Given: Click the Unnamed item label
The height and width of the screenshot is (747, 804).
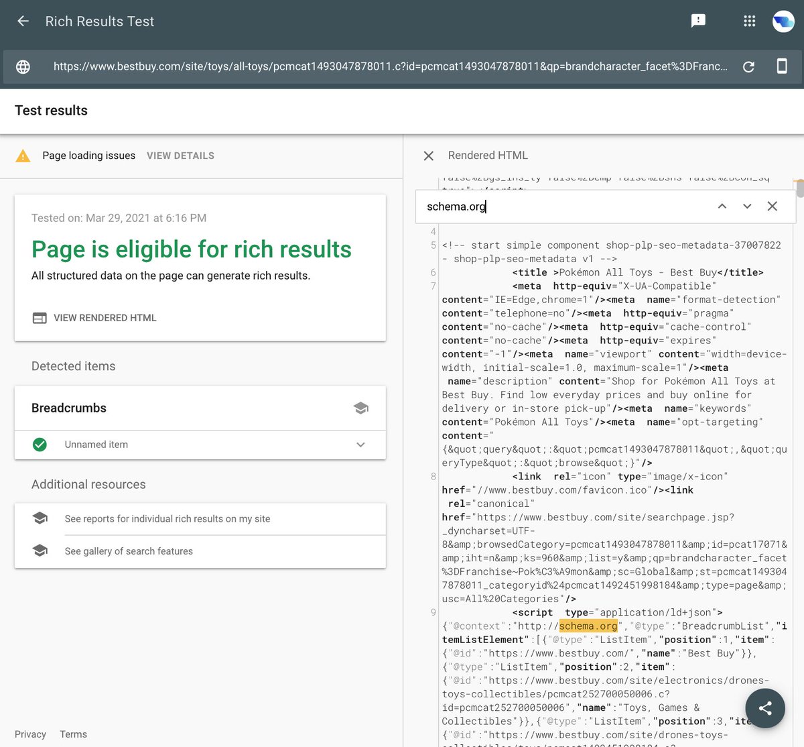Looking at the screenshot, I should coord(96,445).
